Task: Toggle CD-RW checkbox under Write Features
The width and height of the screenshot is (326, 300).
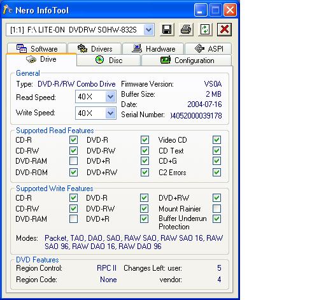Action: pyautogui.click(x=73, y=208)
